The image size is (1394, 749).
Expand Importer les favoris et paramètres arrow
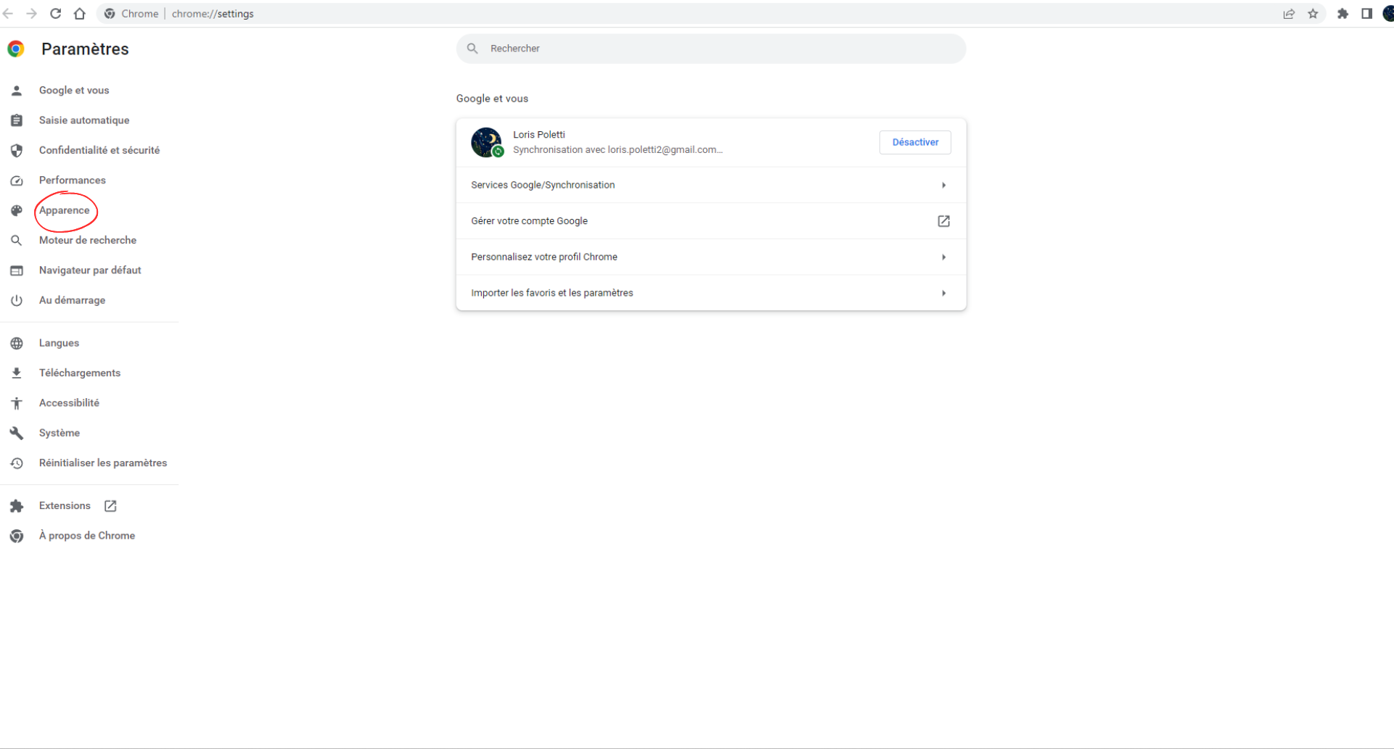[x=943, y=293]
